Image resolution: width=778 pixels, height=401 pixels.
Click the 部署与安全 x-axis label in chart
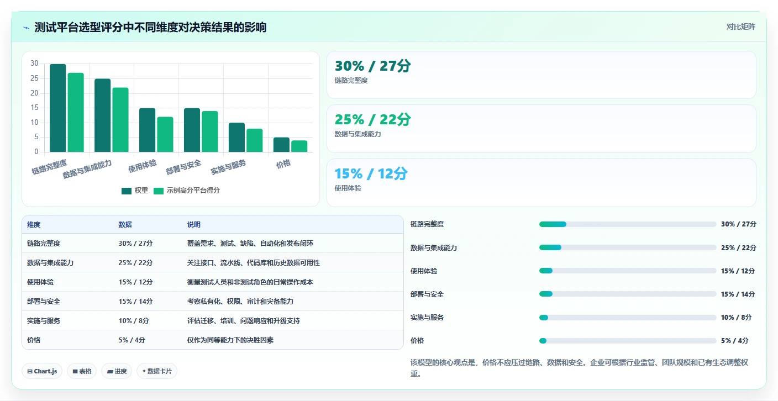point(183,166)
